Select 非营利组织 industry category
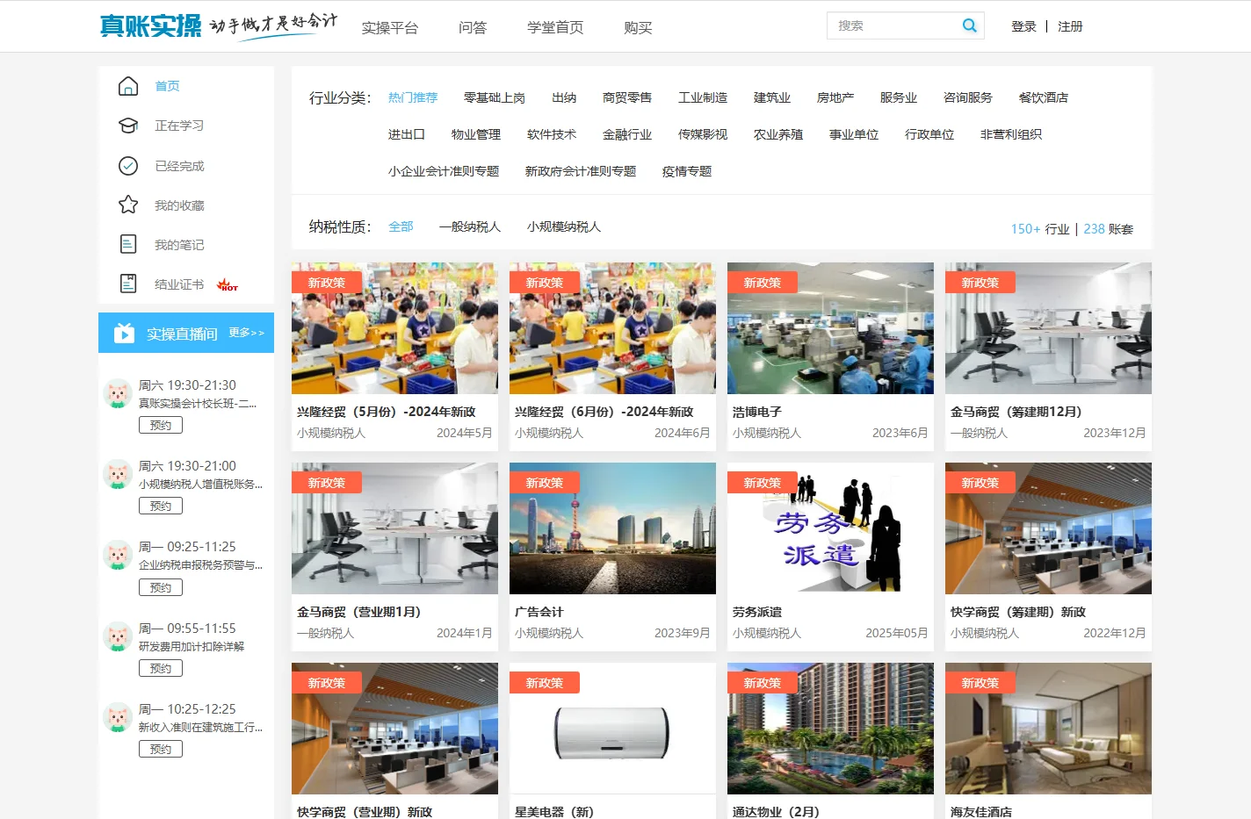The height and width of the screenshot is (819, 1251). click(x=1011, y=134)
